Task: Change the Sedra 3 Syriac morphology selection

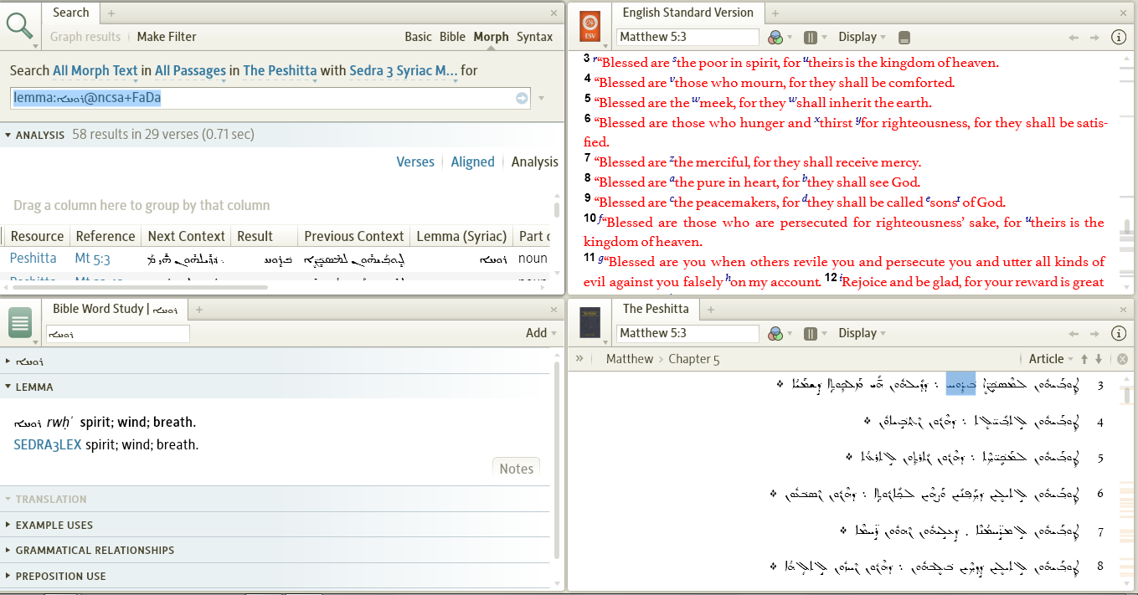Action: click(x=404, y=71)
